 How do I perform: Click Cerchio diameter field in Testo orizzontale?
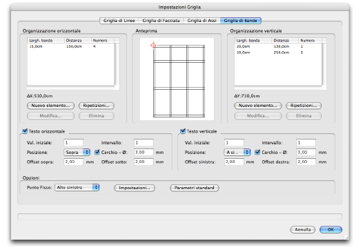point(144,152)
